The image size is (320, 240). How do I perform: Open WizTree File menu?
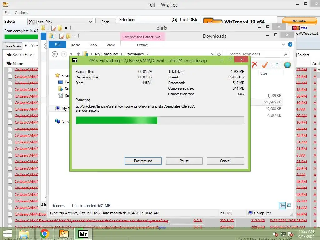click(7, 12)
